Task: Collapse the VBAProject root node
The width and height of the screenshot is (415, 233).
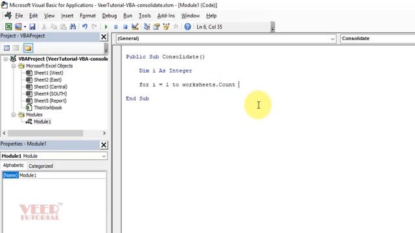Action: pos(6,59)
